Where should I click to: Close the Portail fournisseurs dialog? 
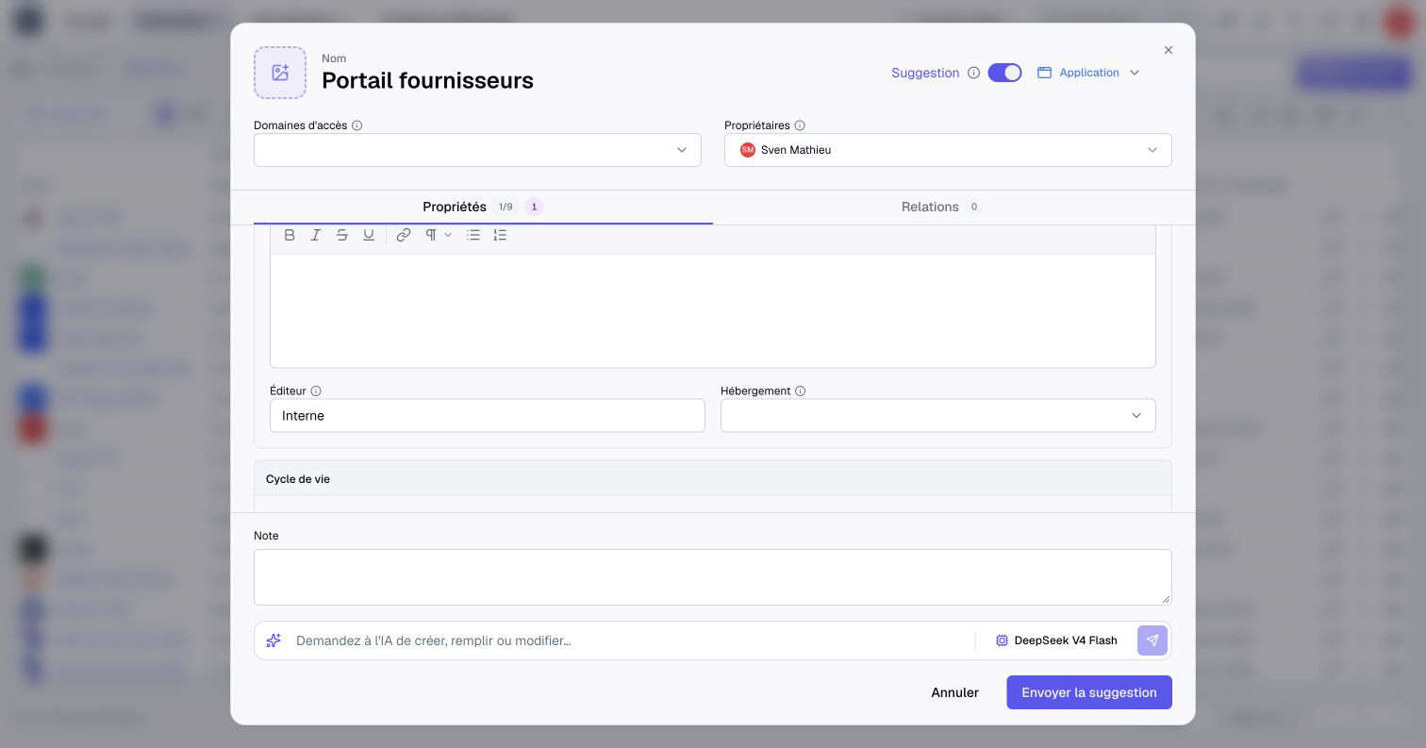click(1169, 50)
